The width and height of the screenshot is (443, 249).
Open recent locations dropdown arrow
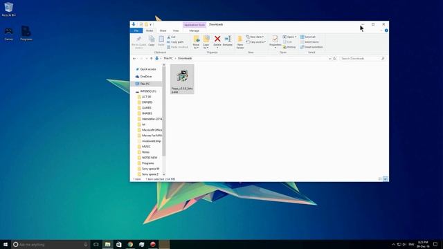(x=146, y=58)
